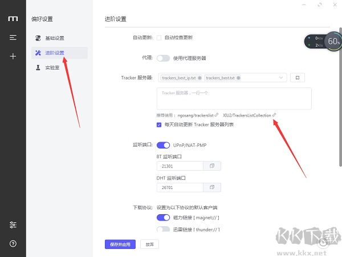Open XIU2/TrackersListCollection link
The width and height of the screenshot is (342, 257).
tap(249, 115)
